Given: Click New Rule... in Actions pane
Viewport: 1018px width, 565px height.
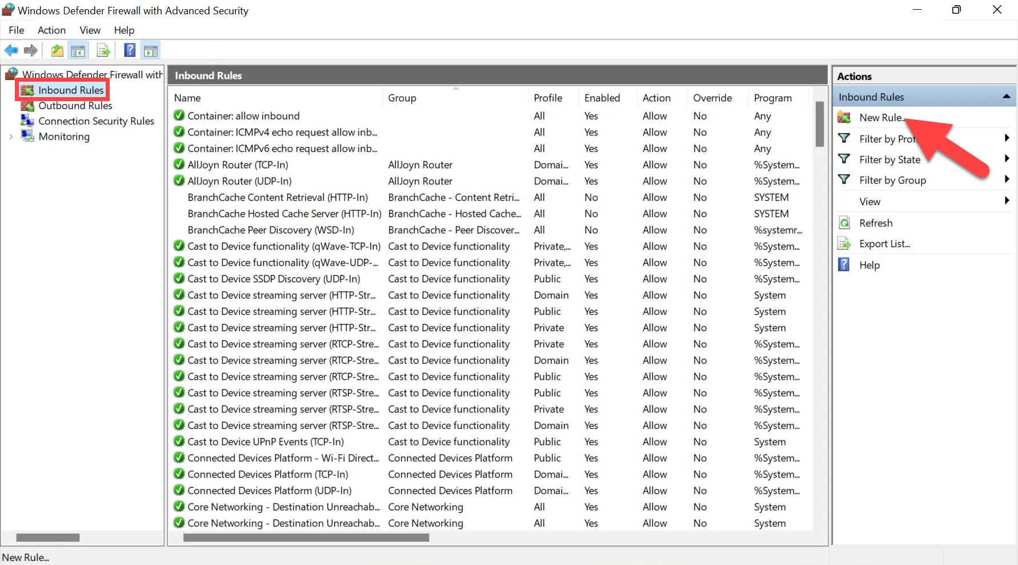Looking at the screenshot, I should tap(881, 117).
